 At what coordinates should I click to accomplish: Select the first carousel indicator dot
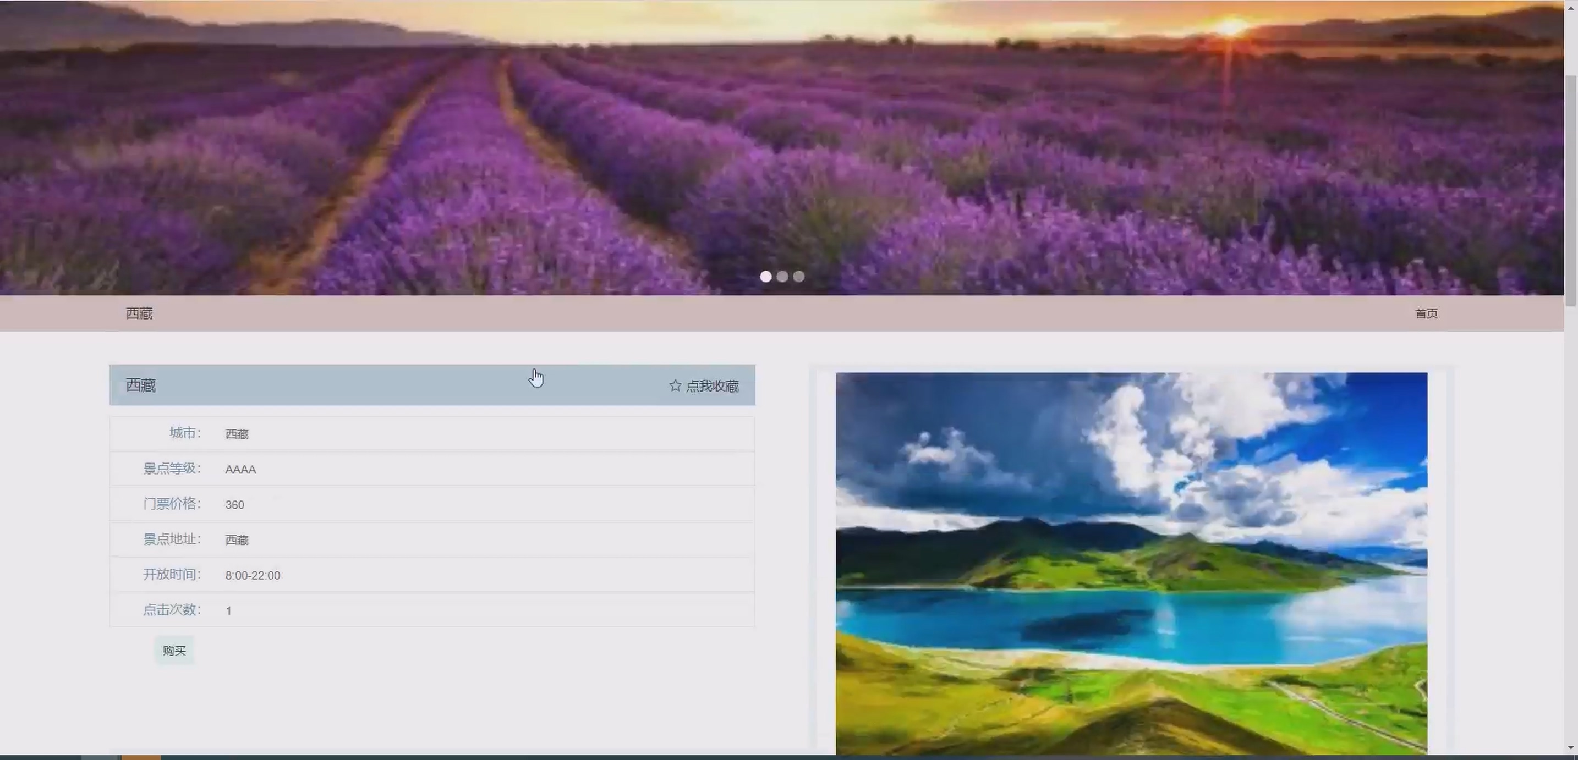(765, 277)
